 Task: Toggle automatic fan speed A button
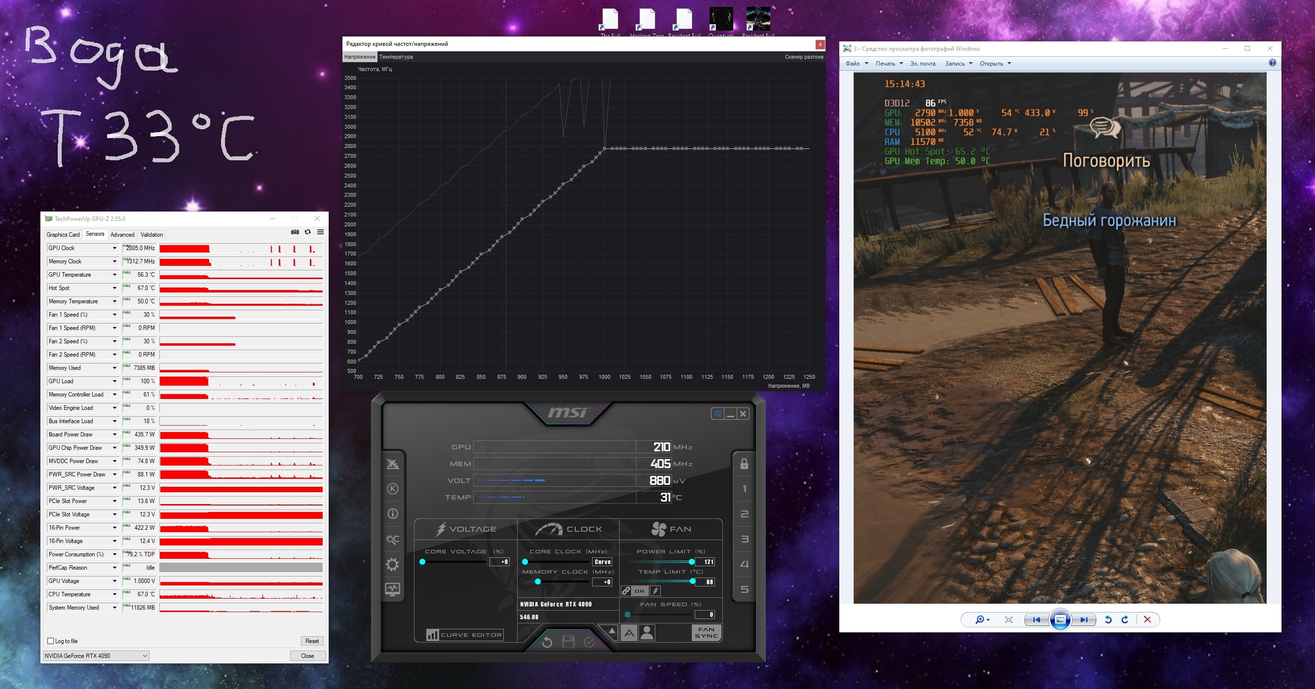click(629, 633)
